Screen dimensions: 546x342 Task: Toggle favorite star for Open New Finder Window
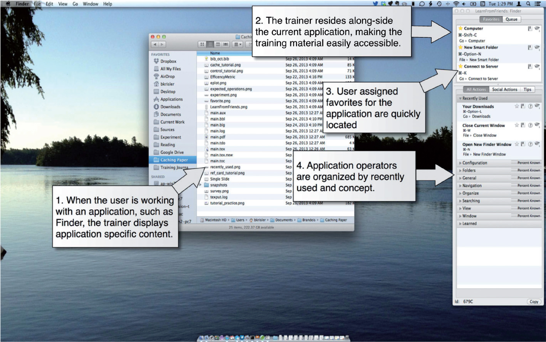(x=517, y=144)
